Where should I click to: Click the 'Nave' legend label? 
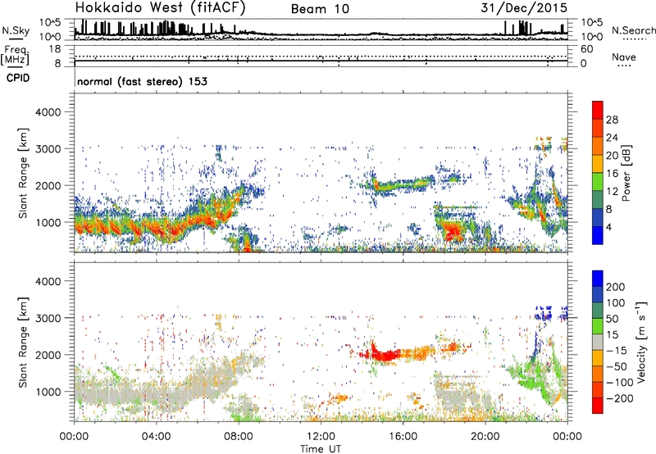coord(624,57)
